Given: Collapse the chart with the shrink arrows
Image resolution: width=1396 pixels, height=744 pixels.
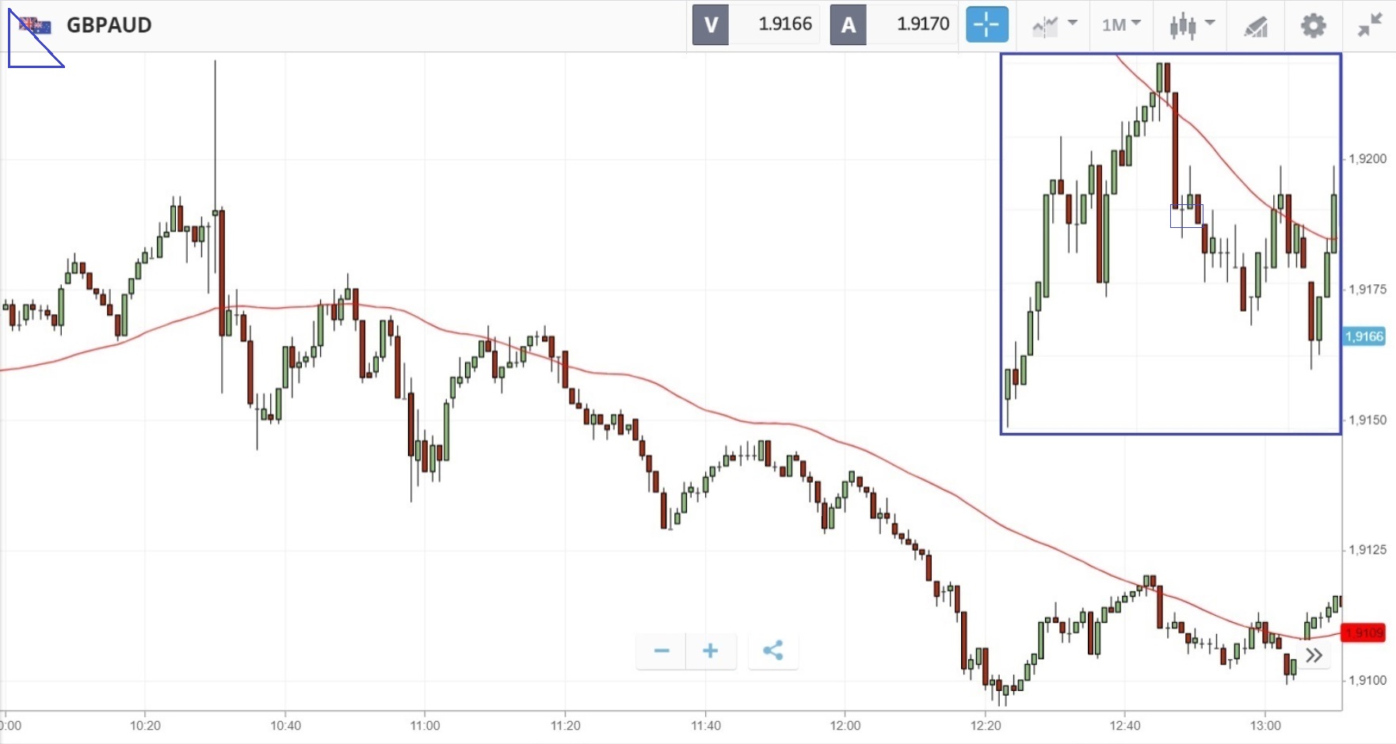Looking at the screenshot, I should (1369, 26).
